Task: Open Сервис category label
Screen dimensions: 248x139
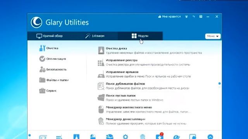Action: coord(52,91)
